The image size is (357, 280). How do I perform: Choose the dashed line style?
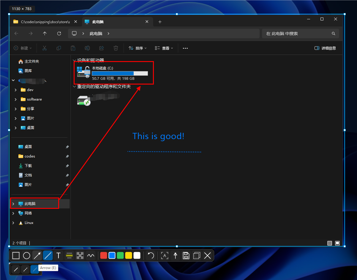click(x=26, y=270)
